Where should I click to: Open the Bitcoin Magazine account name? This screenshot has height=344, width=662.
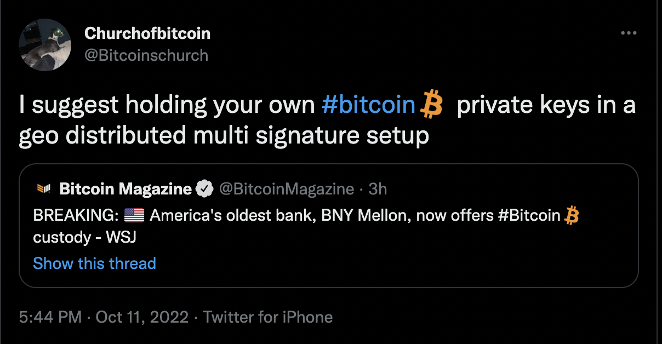tap(125, 189)
